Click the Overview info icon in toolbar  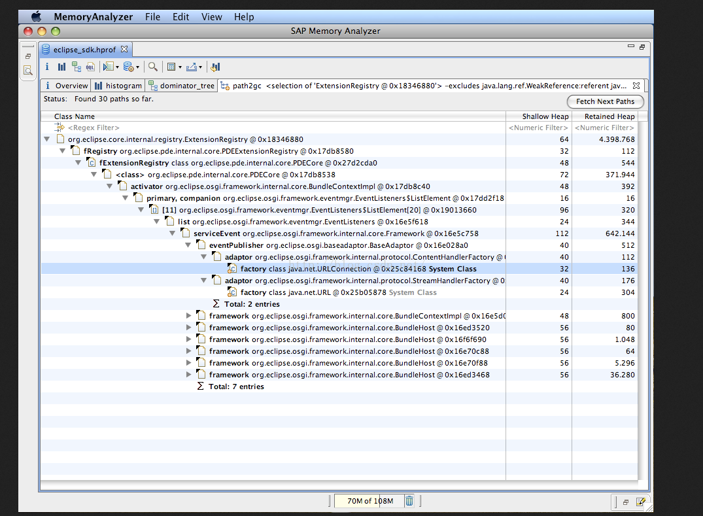click(x=47, y=67)
